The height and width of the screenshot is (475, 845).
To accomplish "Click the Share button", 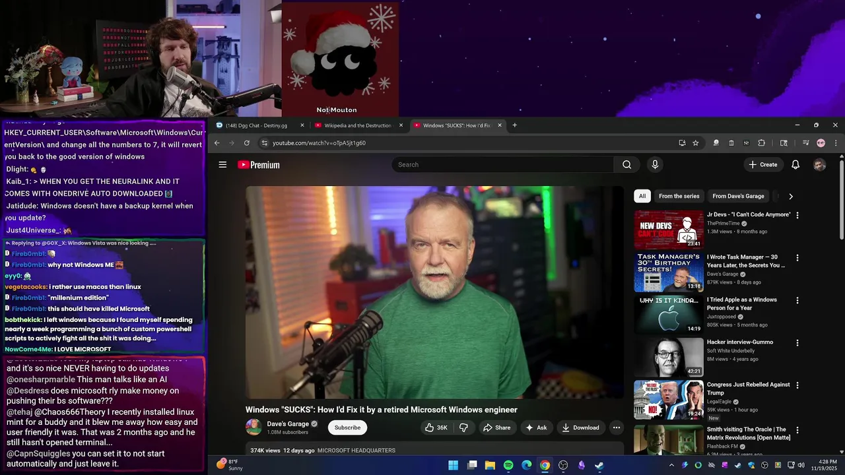I will pyautogui.click(x=496, y=427).
